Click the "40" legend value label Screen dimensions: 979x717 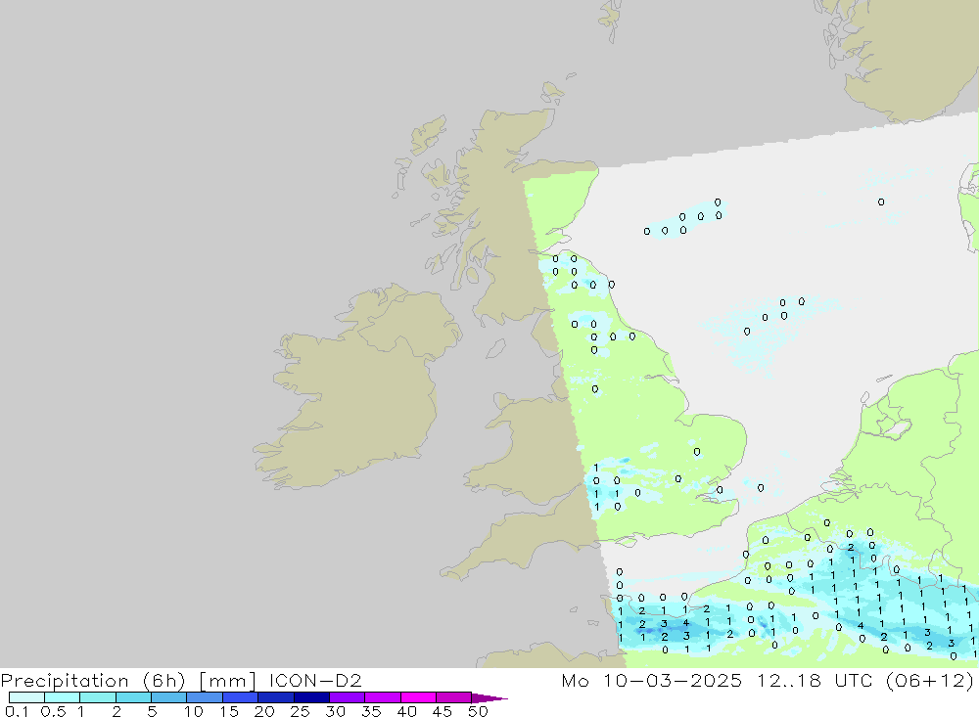406,711
